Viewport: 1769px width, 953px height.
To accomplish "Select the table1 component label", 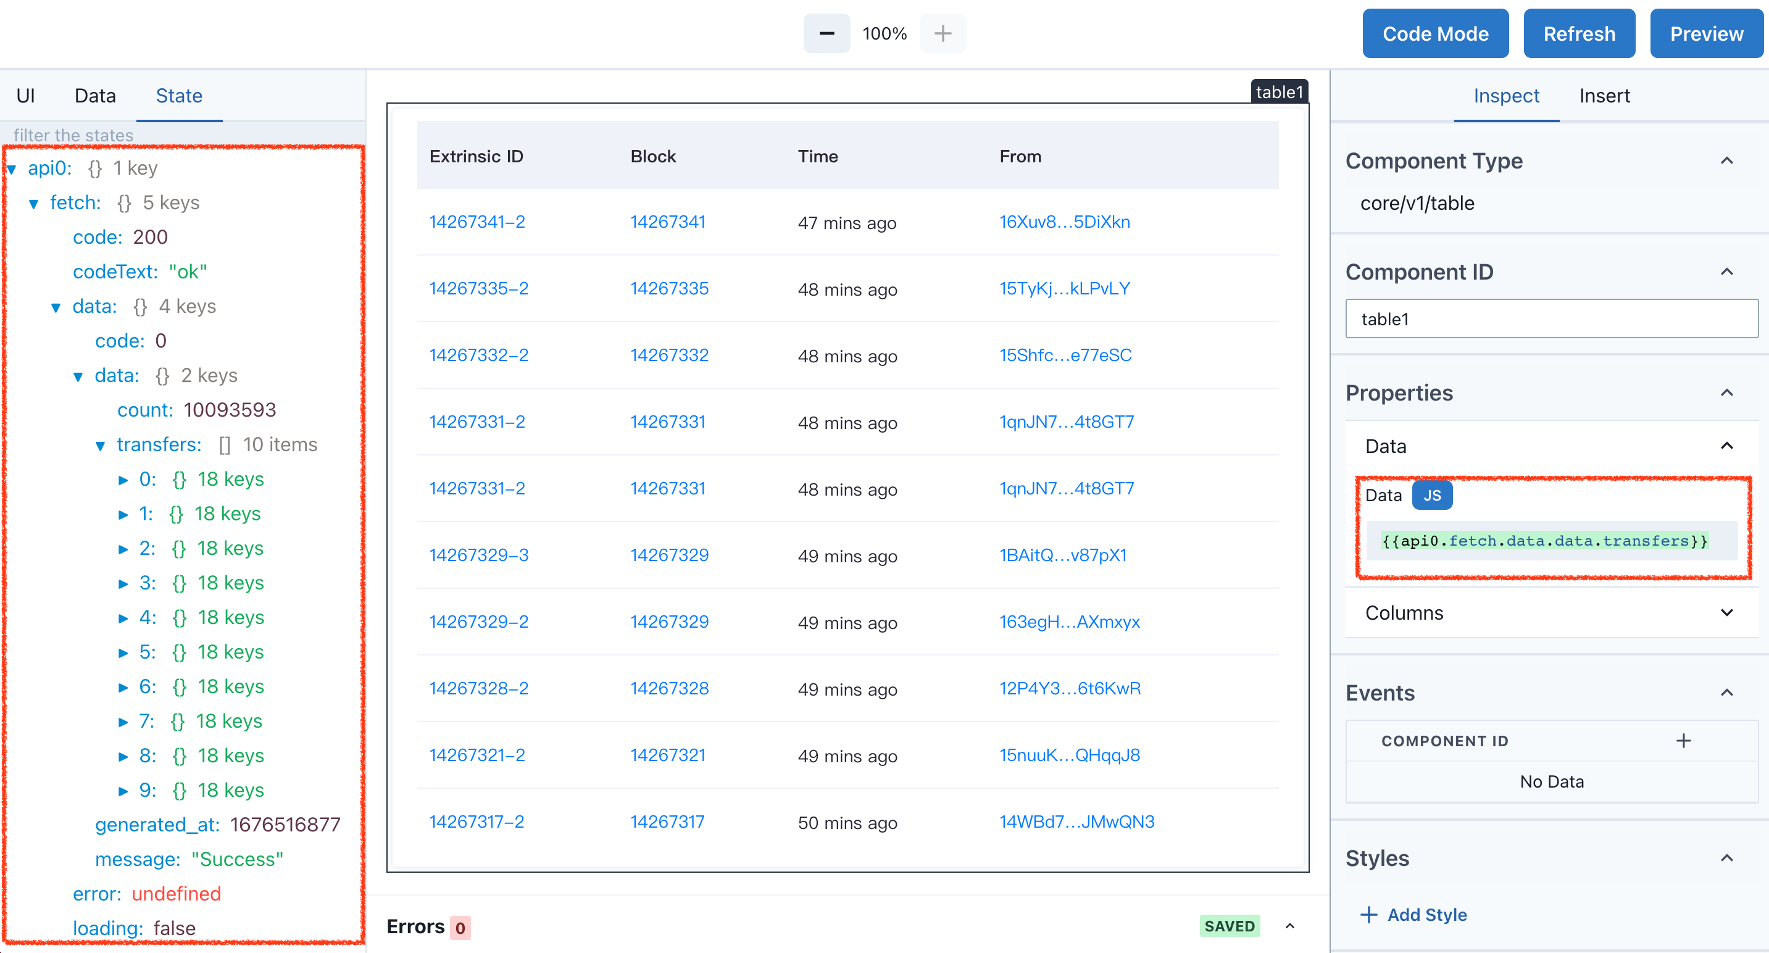I will point(1279,92).
